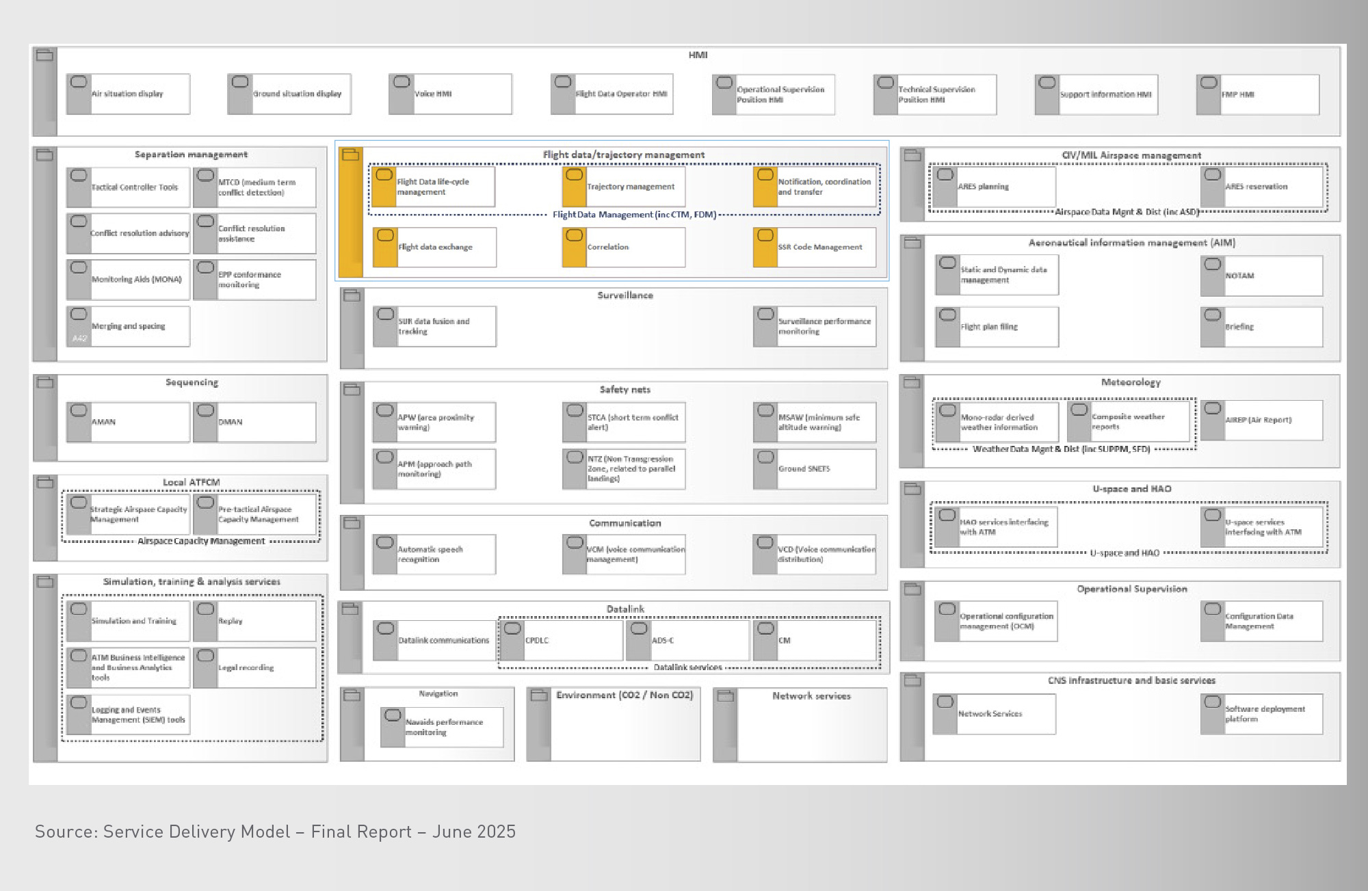Select the NOTAM component icon
The height and width of the screenshot is (891, 1368).
point(1213,264)
